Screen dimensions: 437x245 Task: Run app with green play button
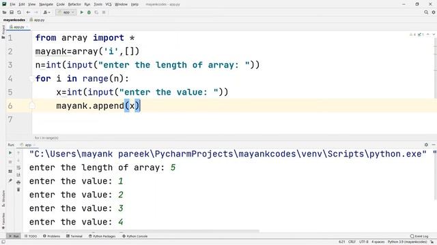click(82, 12)
